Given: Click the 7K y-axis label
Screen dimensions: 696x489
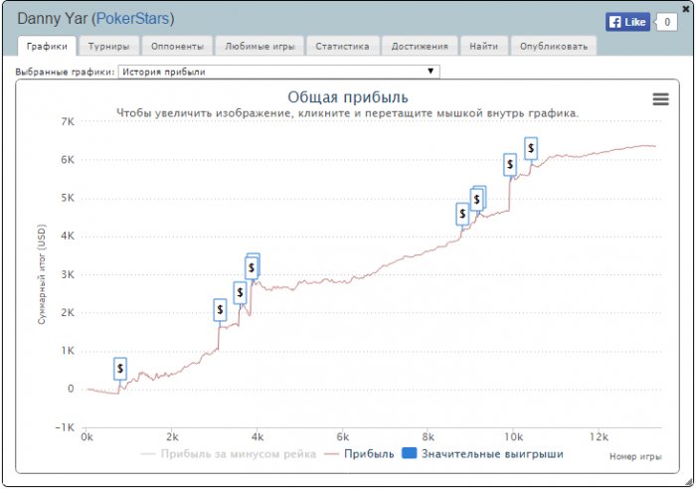Looking at the screenshot, I should pyautogui.click(x=68, y=121).
